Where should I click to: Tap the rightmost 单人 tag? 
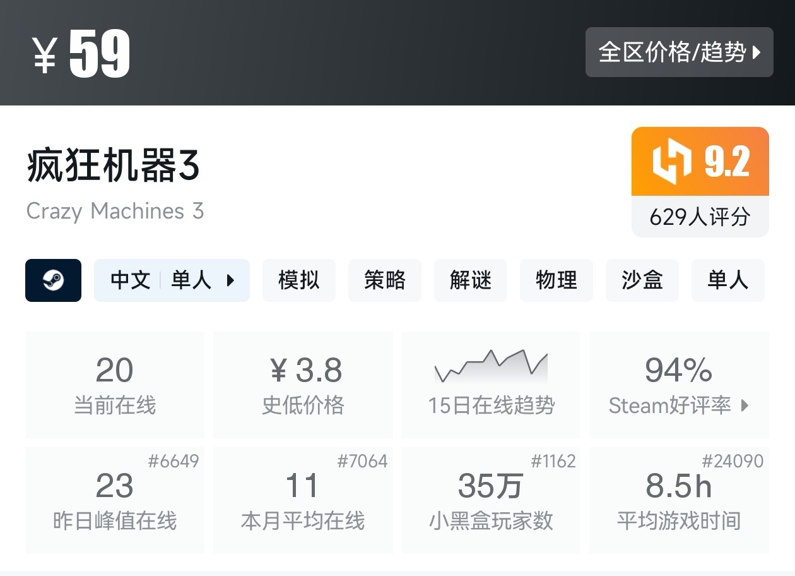(728, 280)
